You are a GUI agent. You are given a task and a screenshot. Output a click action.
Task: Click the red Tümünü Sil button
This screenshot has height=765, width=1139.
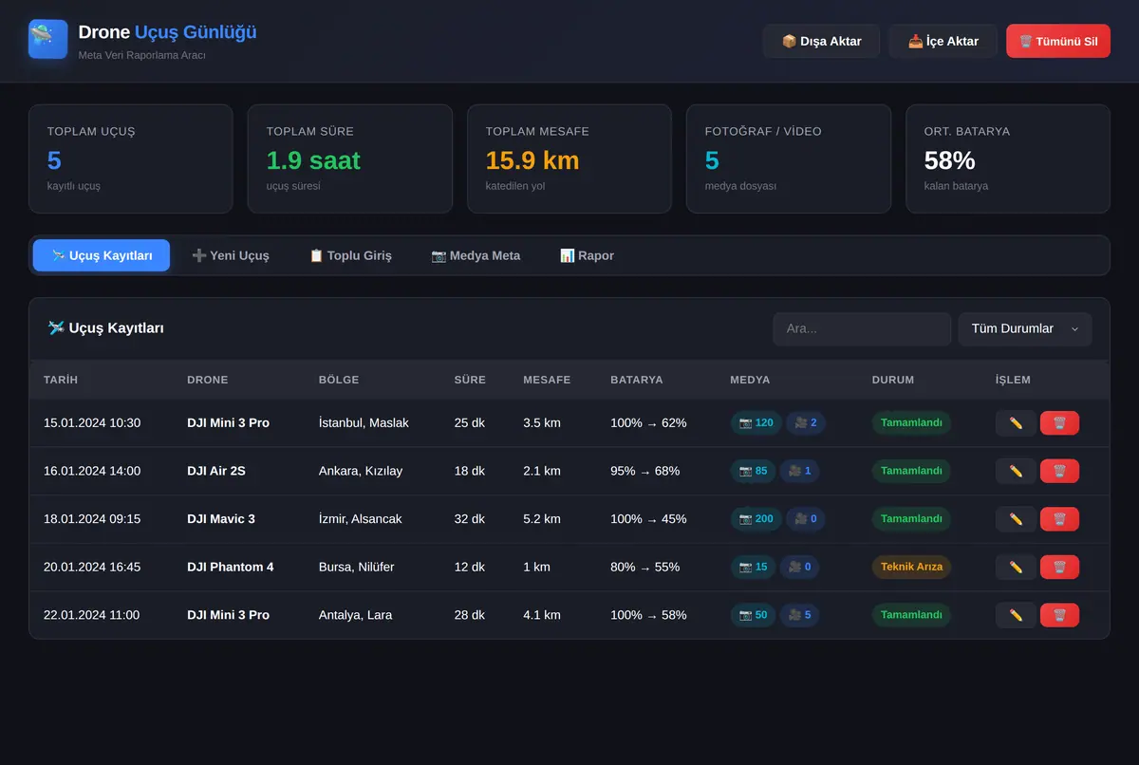click(1058, 42)
